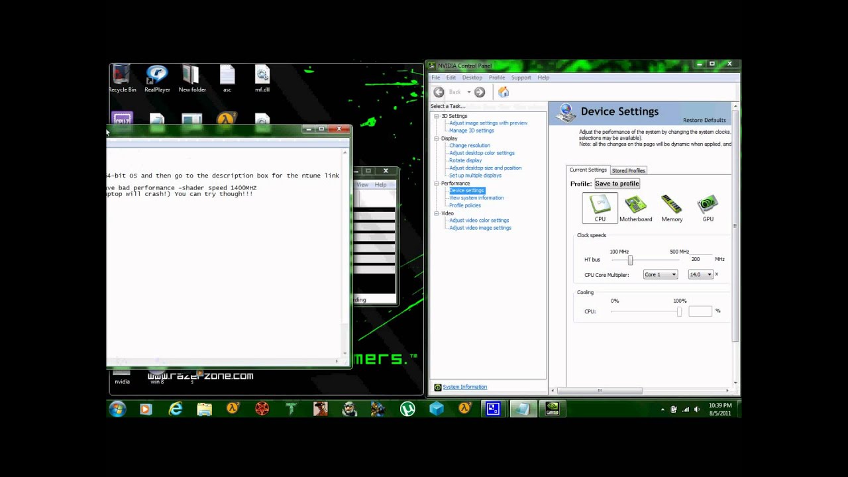Click the HT bus MHz value field

click(700, 259)
